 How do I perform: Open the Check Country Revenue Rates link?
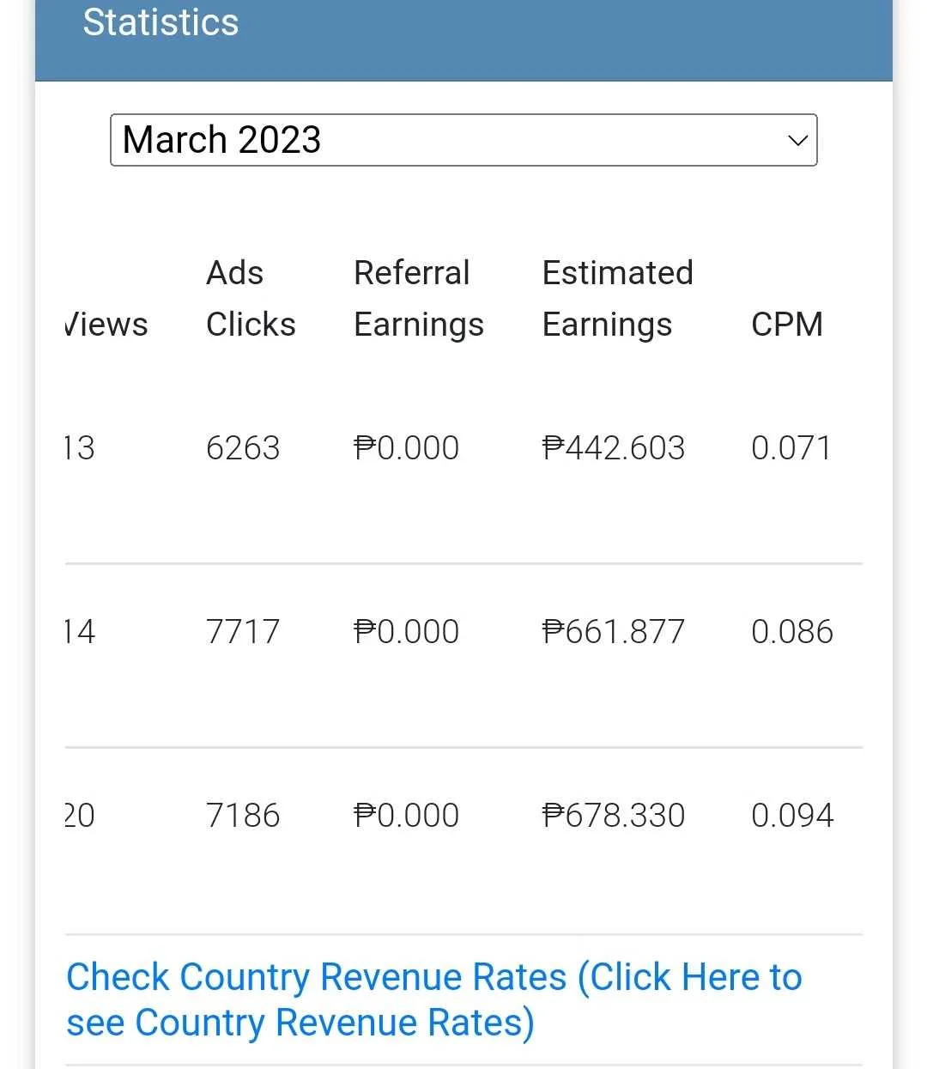[x=434, y=999]
